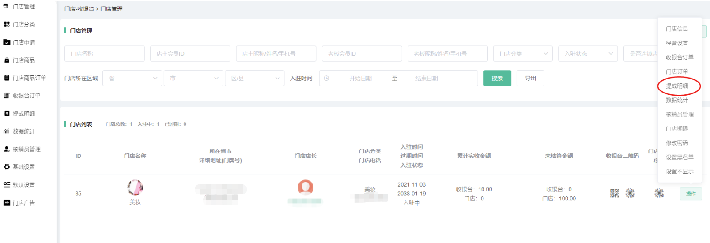The image size is (710, 243).
Task: Expand the 门店分类 filter dropdown
Action: click(x=522, y=54)
